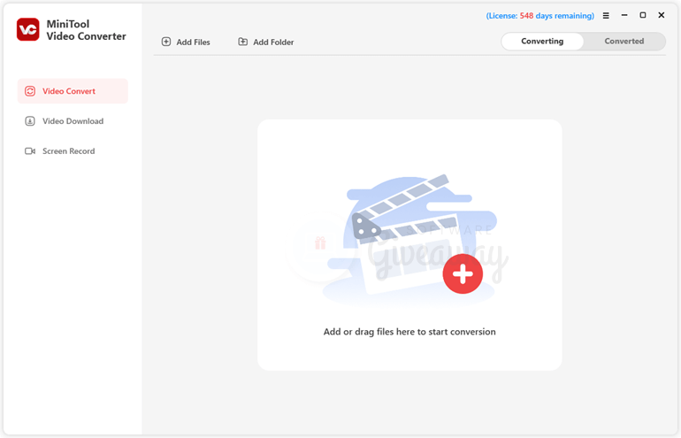The image size is (681, 438).
Task: Select the Video Convert menu item
Action: [x=73, y=91]
